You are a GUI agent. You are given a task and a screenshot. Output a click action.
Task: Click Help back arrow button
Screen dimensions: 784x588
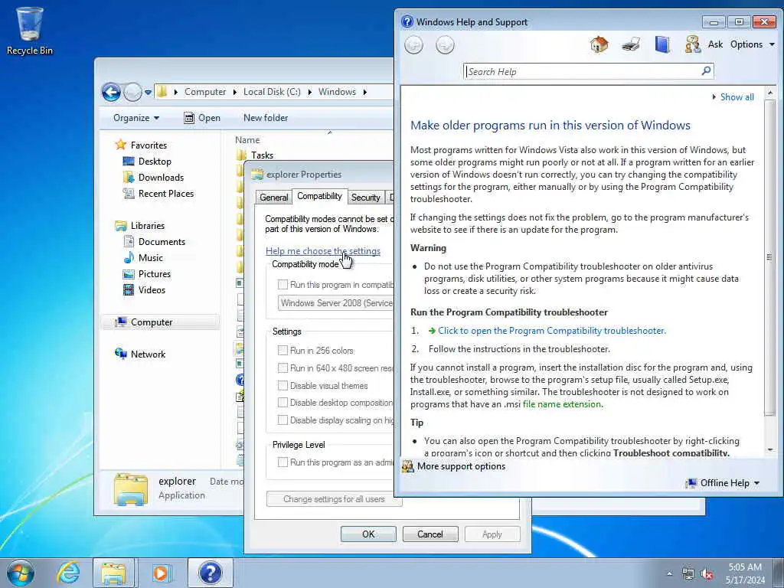click(x=413, y=45)
